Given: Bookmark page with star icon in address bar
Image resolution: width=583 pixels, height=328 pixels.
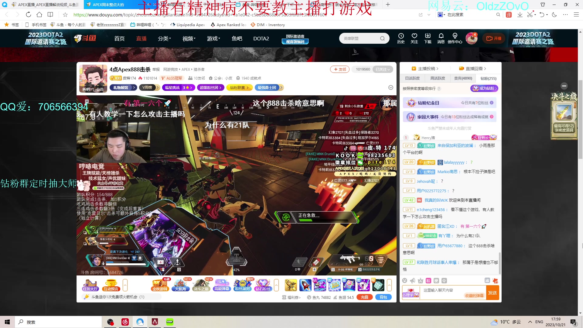Looking at the screenshot, I should pos(65,15).
